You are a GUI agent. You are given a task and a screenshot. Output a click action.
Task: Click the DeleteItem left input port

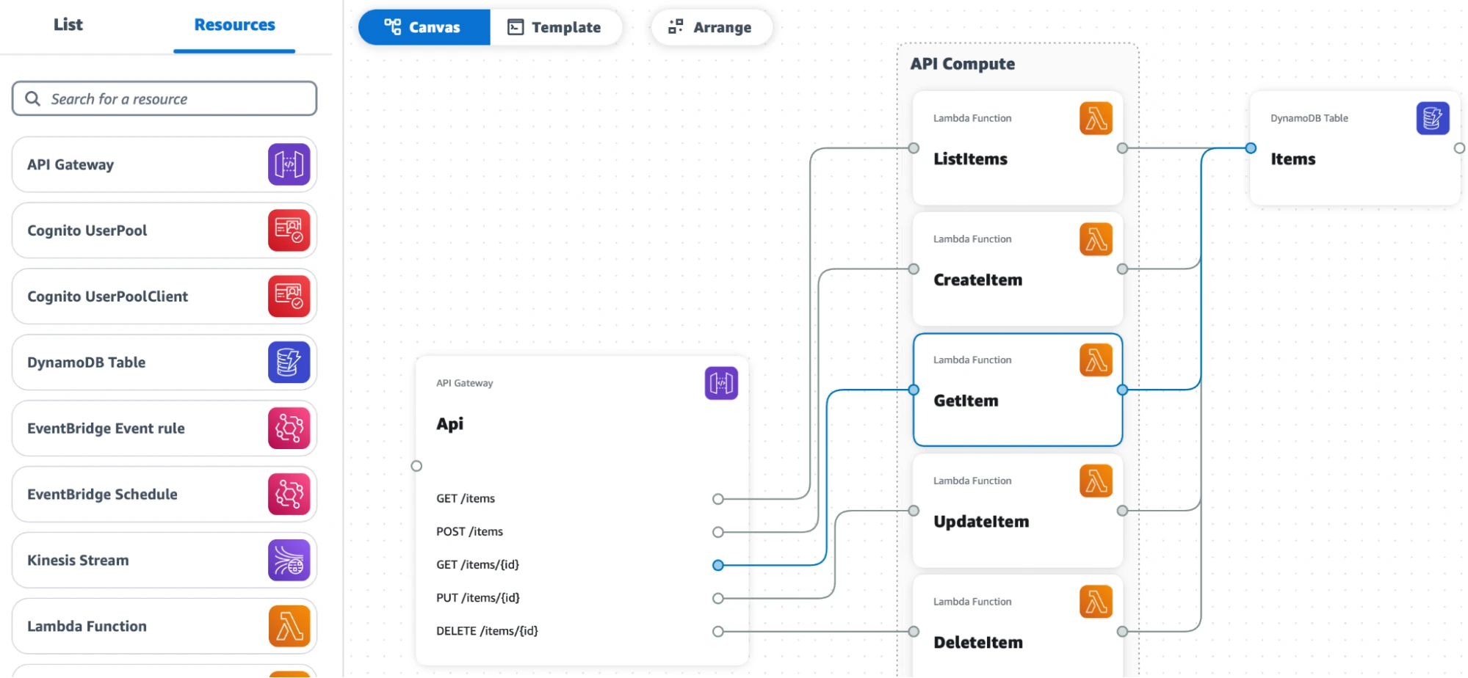[914, 632]
